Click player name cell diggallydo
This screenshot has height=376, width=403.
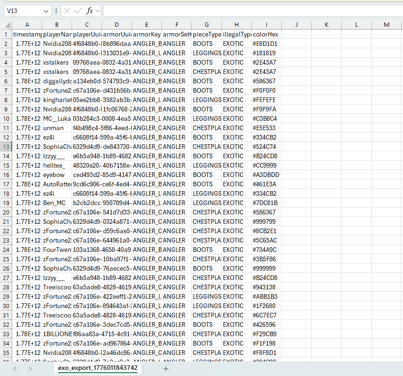tap(57, 81)
